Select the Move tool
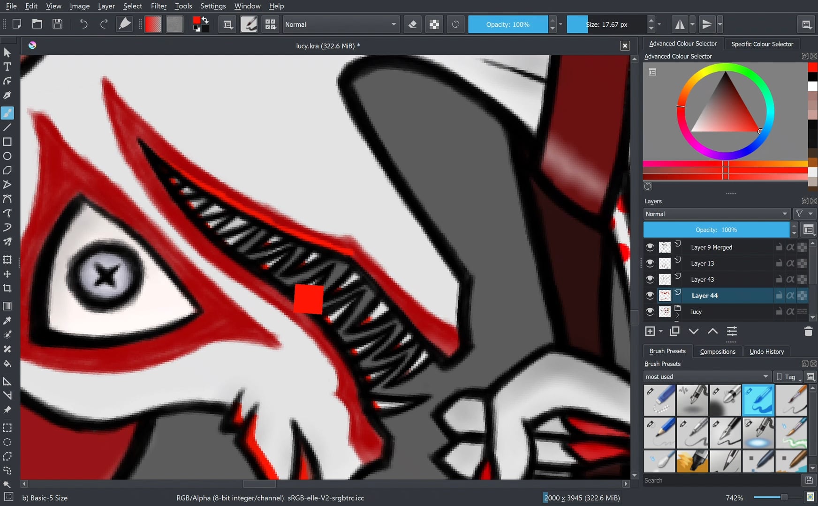818x506 pixels. pos(8,274)
